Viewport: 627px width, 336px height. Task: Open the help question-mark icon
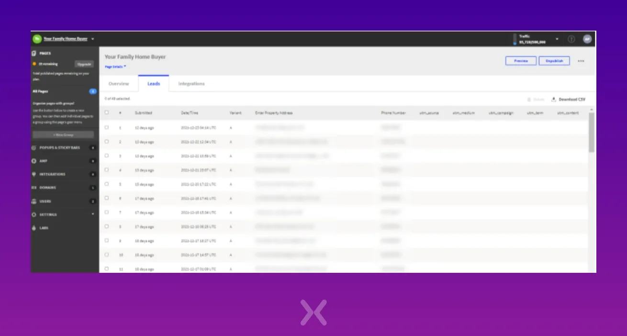point(571,39)
